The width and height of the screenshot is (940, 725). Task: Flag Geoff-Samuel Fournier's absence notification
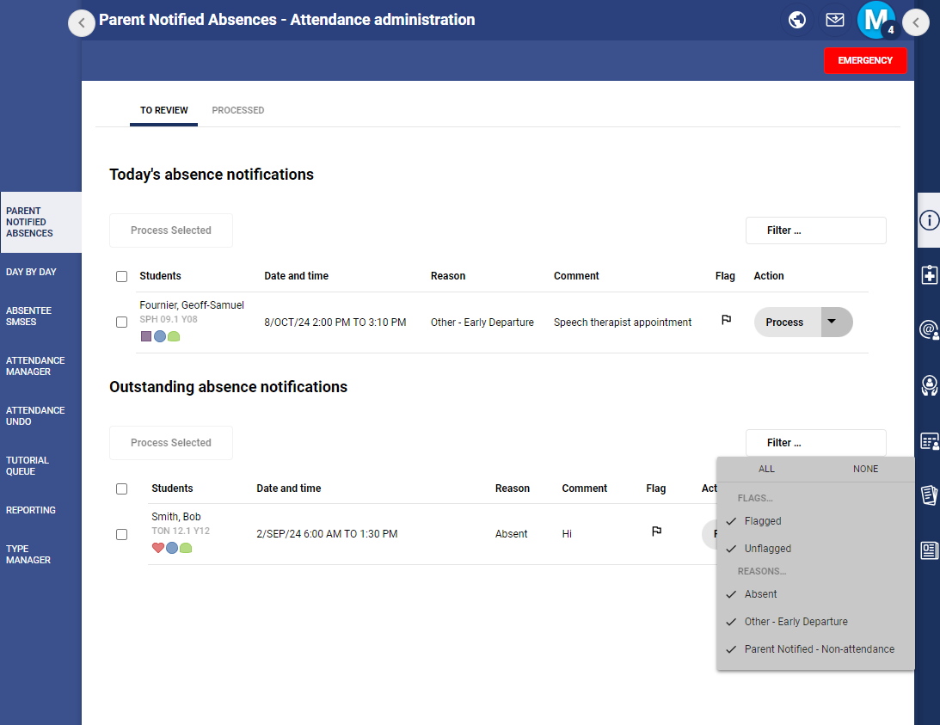pyautogui.click(x=726, y=319)
